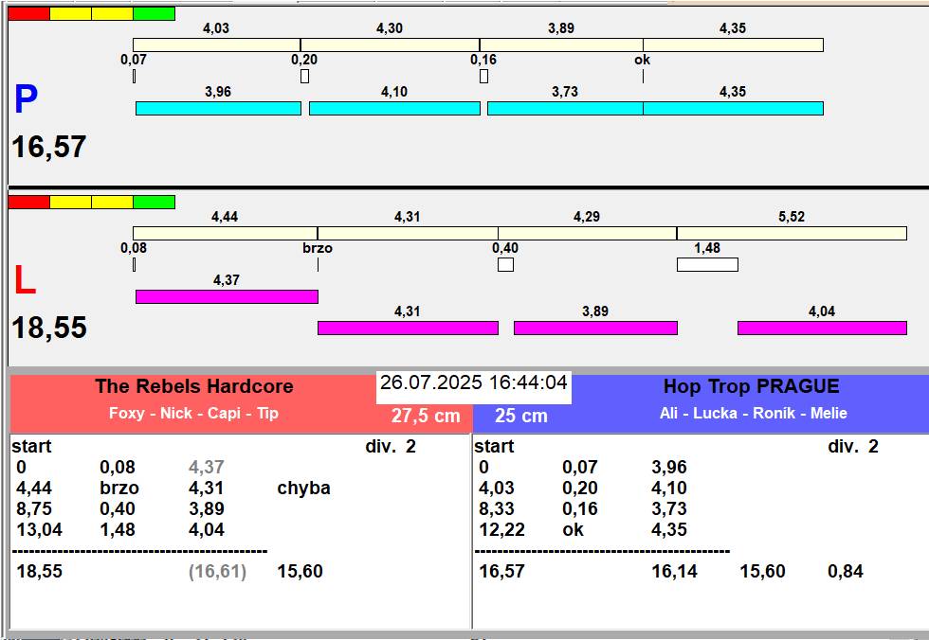This screenshot has height=640, width=929.
Task: Select the magenta 3,89 run bar
Action: point(595,328)
